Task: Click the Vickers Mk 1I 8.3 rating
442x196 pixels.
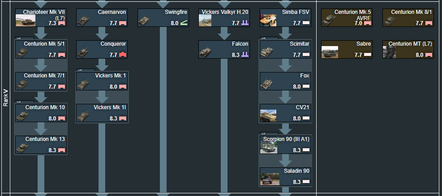Action: 114,119
